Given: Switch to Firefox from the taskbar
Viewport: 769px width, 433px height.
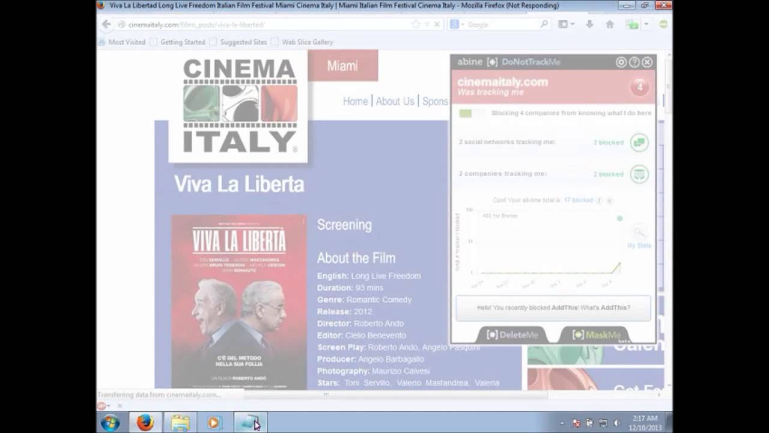Looking at the screenshot, I should [x=145, y=423].
